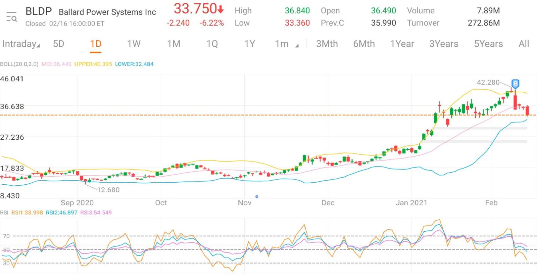Screen dimensions: 537x277
Task: Tap the blue B buy marker
Action: point(515,84)
